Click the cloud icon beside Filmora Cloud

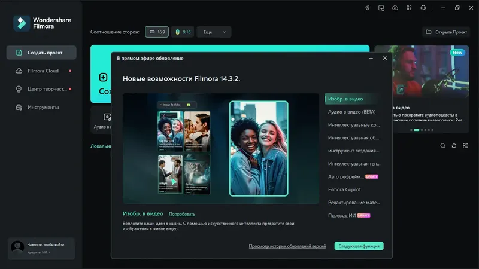click(x=19, y=71)
